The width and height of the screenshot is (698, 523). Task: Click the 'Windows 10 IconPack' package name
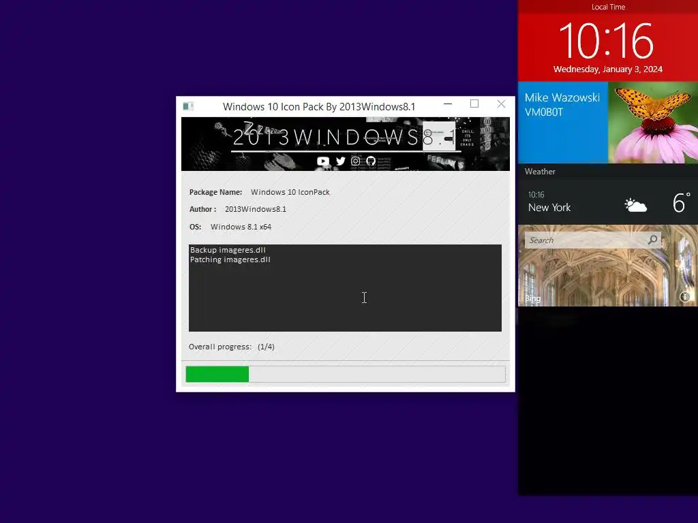(290, 192)
